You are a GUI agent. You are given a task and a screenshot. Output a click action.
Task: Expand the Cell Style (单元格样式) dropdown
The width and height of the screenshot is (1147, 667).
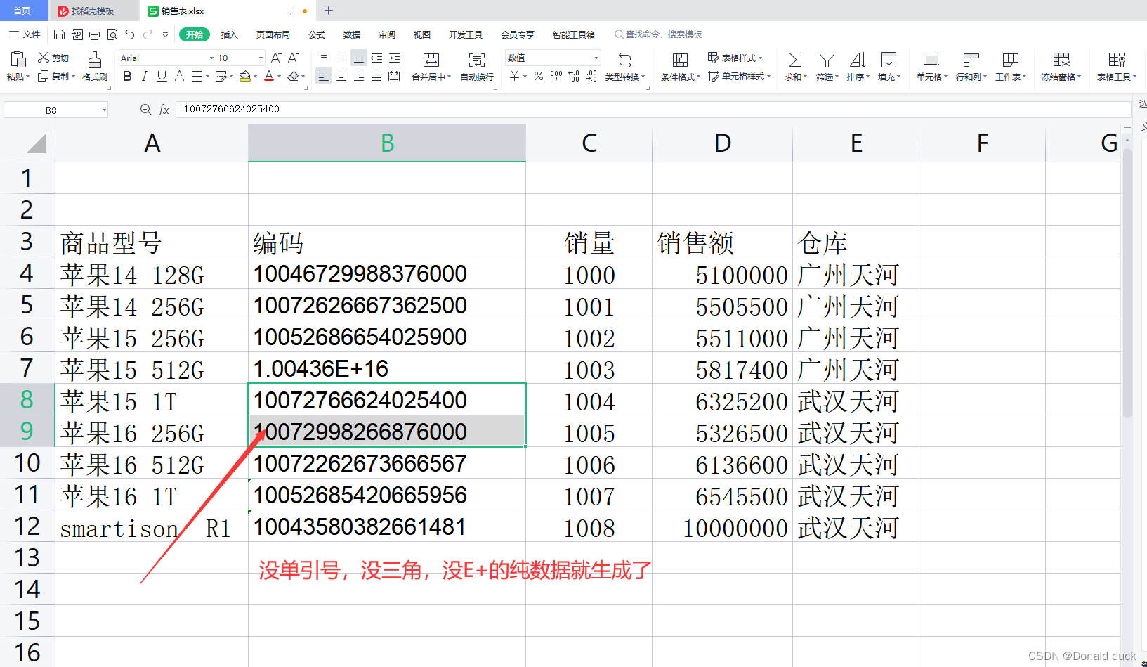[x=769, y=77]
